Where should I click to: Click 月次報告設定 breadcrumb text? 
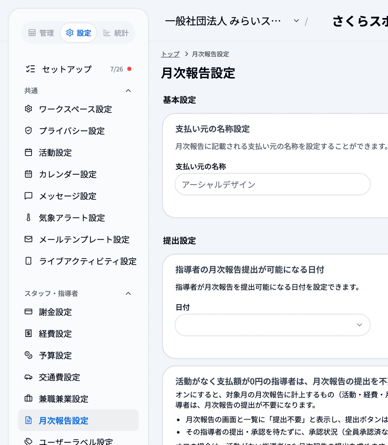pyautogui.click(x=211, y=54)
